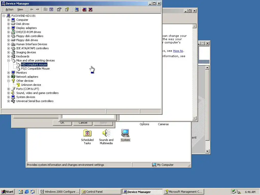Select the Unknown device entry
This screenshot has height=195, width=260.
31,85
